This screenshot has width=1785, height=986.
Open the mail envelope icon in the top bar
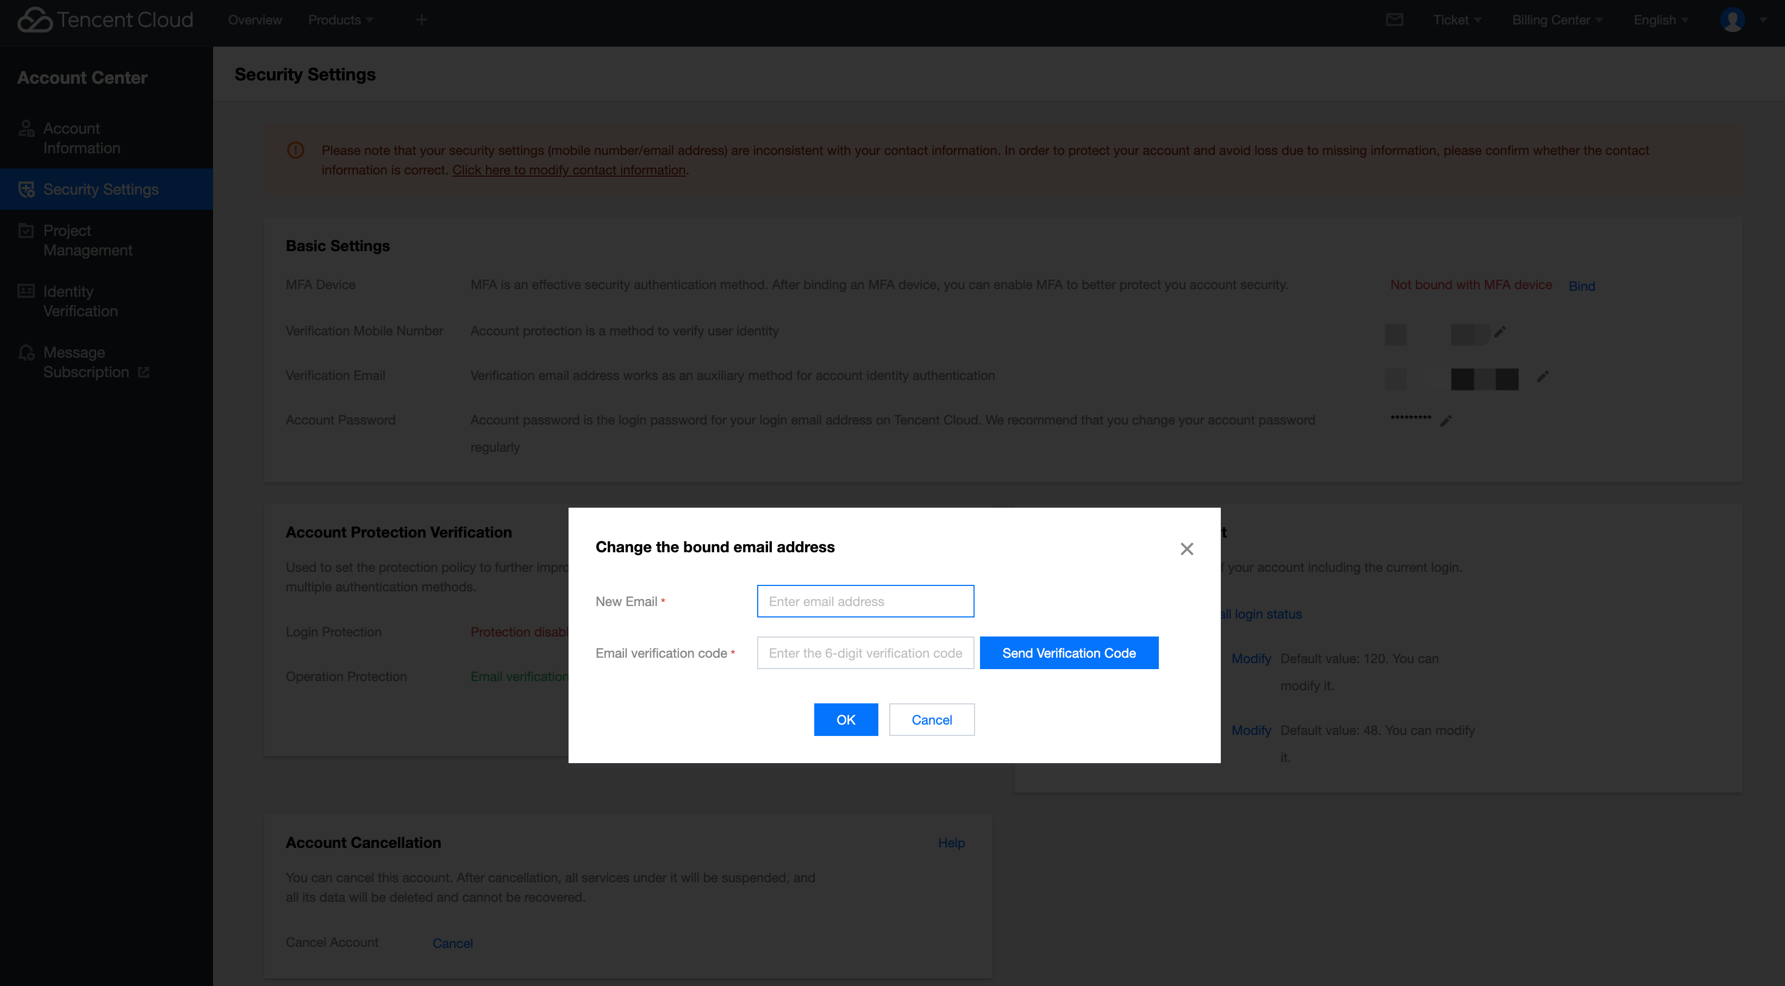coord(1394,20)
